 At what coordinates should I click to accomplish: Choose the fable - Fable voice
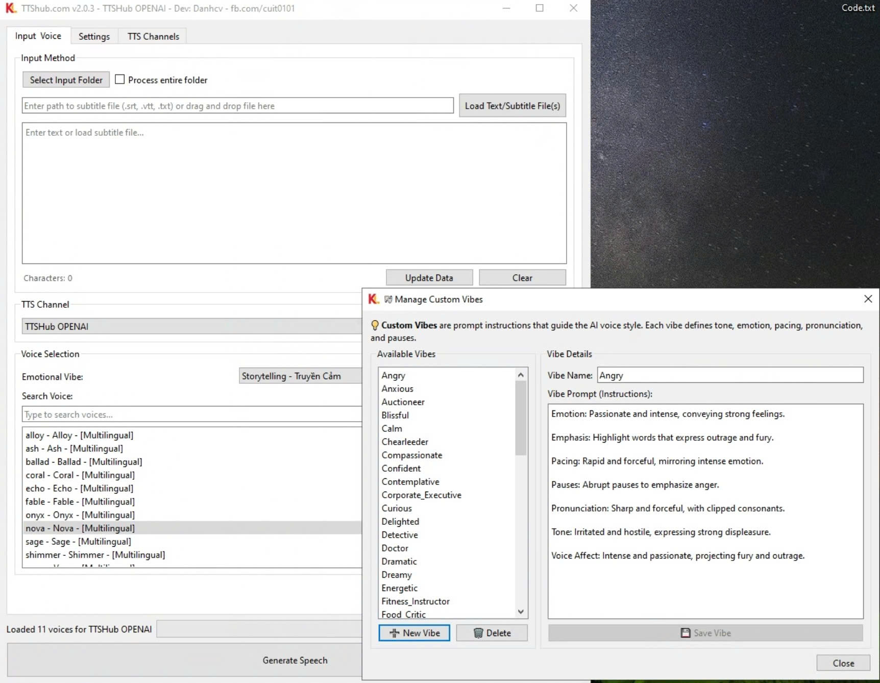point(193,501)
